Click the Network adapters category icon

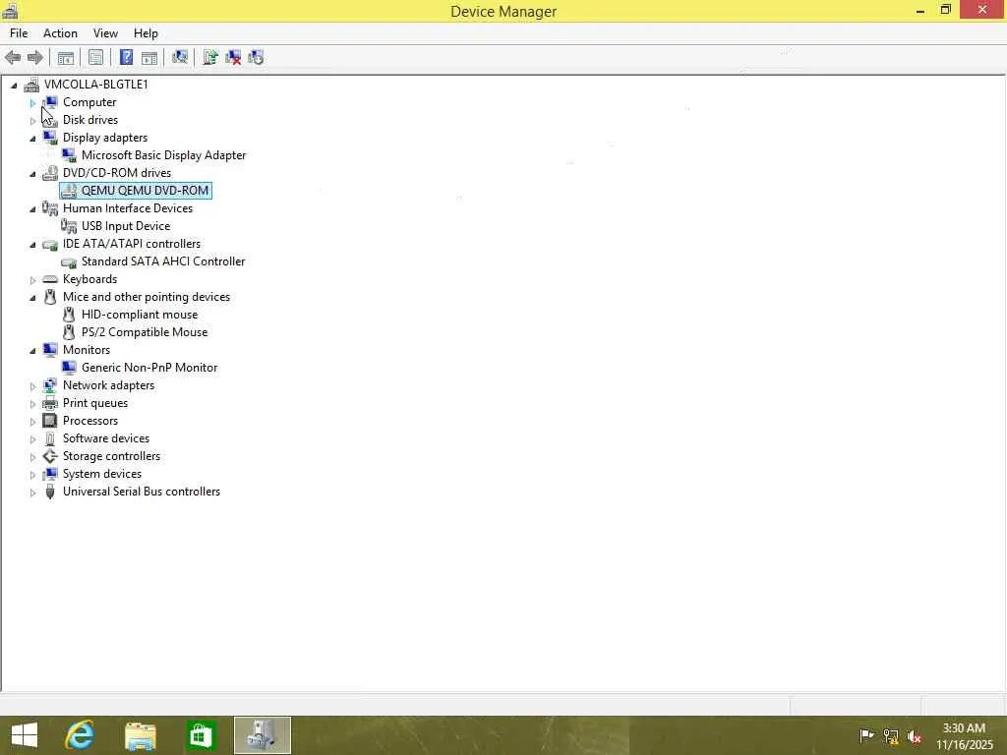click(x=50, y=385)
